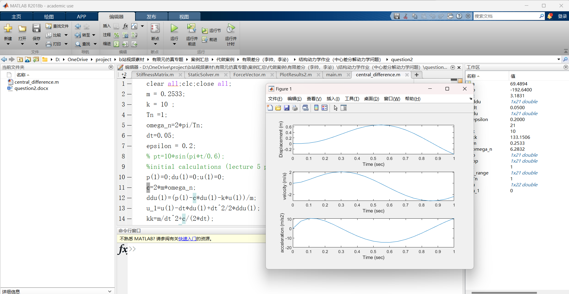The height and width of the screenshot is (294, 569).
Task: Print the figure with the printer icon
Action: 295,108
